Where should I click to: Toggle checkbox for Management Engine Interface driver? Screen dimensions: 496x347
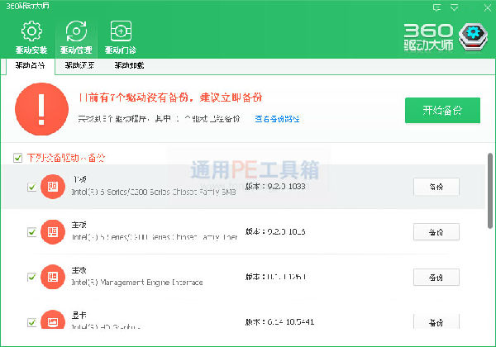coord(32,277)
